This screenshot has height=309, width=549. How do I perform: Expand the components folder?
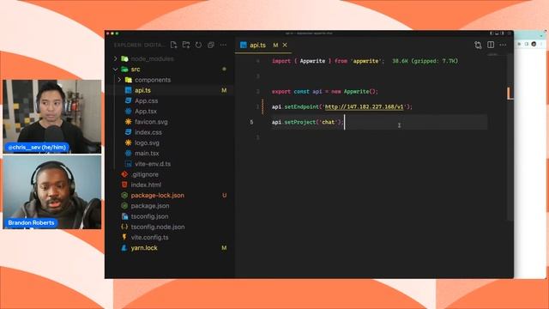tap(119, 80)
